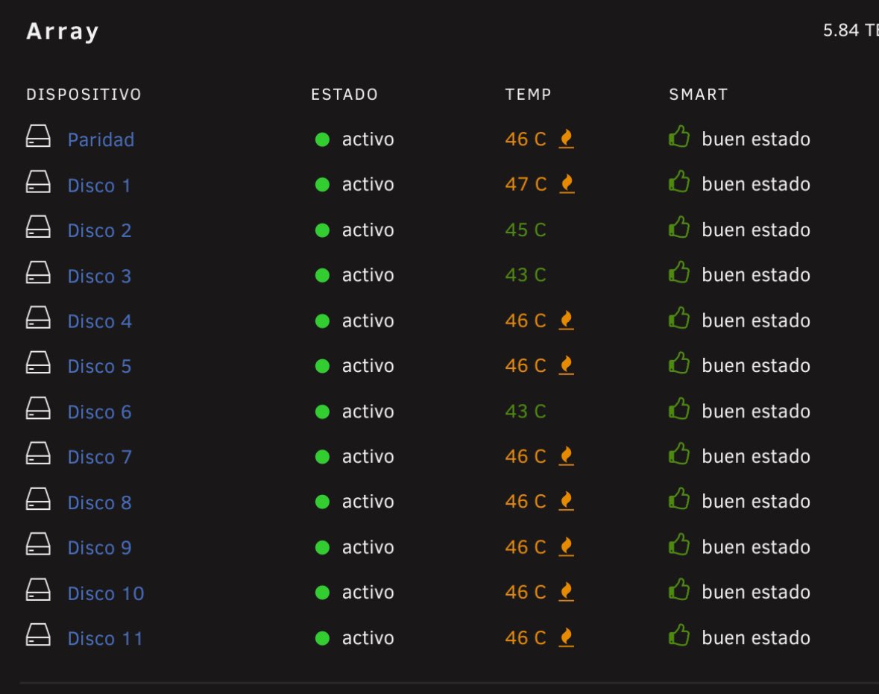
Task: Click the green status dot for Disco 11
Action: click(x=322, y=638)
